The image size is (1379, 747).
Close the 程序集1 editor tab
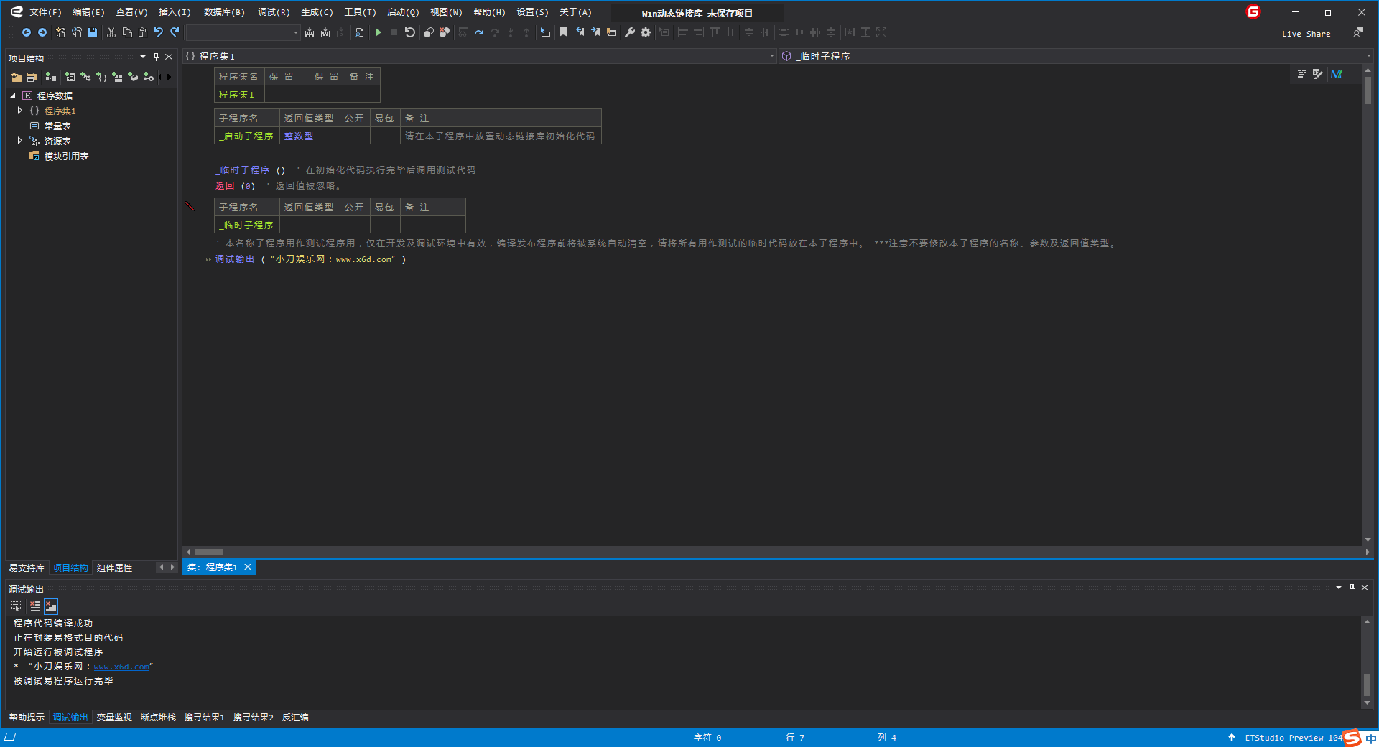click(248, 567)
